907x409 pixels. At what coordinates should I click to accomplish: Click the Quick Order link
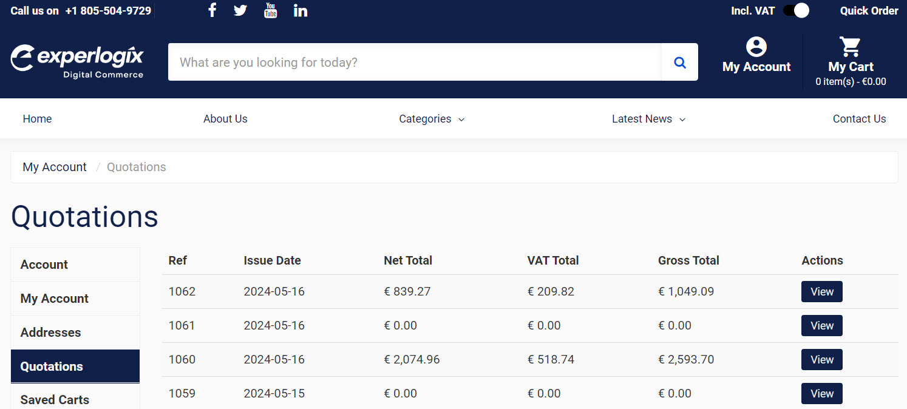(869, 10)
